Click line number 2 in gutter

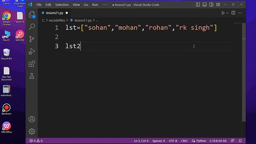[57, 37]
